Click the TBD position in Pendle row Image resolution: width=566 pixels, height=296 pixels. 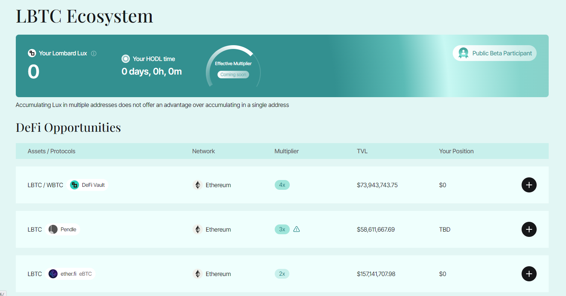coord(445,229)
